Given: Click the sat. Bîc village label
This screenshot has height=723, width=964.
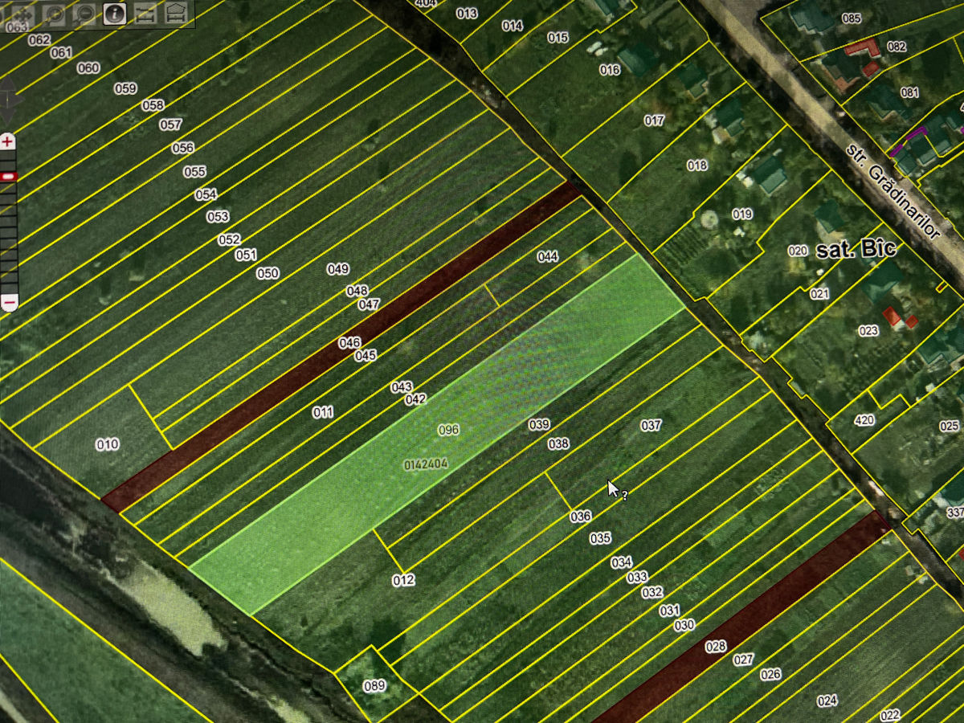Looking at the screenshot, I should 856,250.
